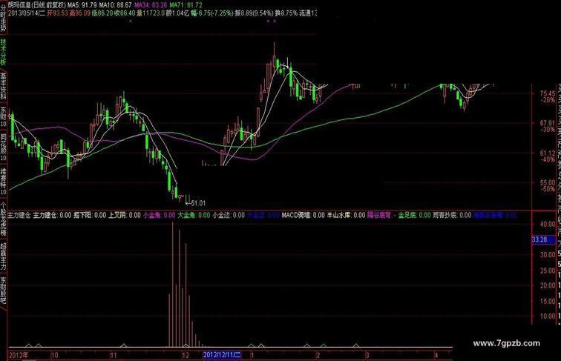Click the 67.91 price axis label
This screenshot has height=361, width=561.
coord(548,123)
